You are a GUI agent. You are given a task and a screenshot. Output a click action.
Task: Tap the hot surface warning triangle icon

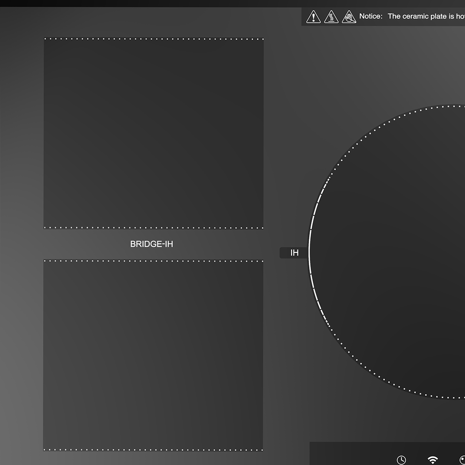[x=331, y=17]
